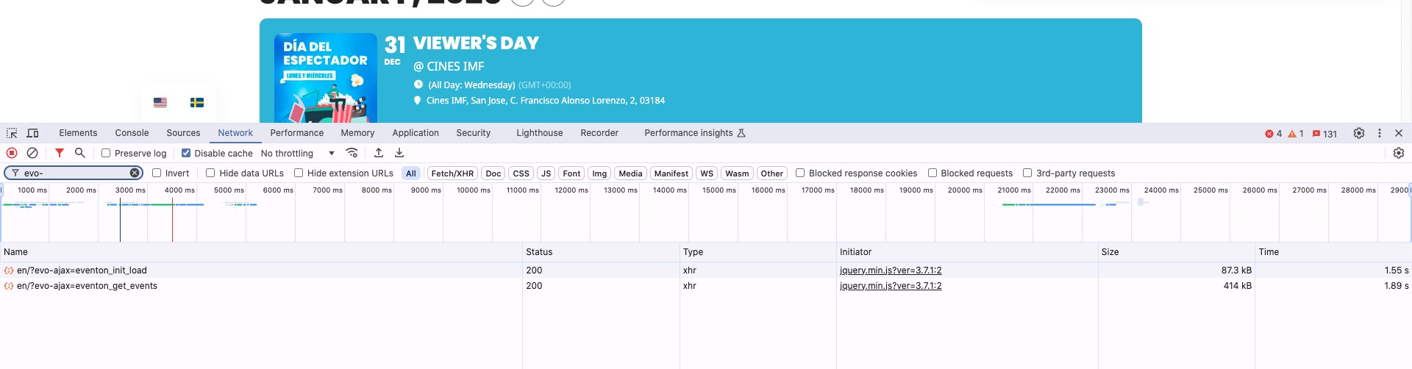The height and width of the screenshot is (369, 1412).
Task: Stop recording network log
Action: (x=12, y=153)
